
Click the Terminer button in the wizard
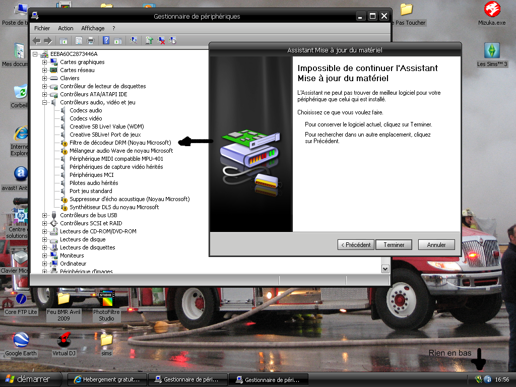pyautogui.click(x=394, y=245)
